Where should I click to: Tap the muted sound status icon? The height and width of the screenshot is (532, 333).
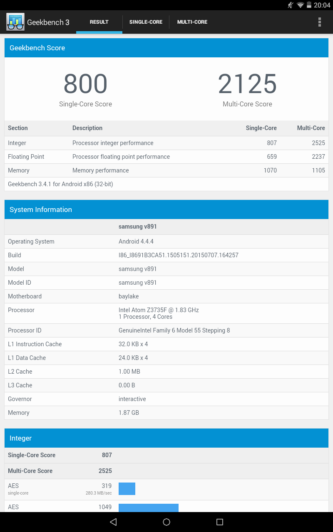tap(291, 5)
